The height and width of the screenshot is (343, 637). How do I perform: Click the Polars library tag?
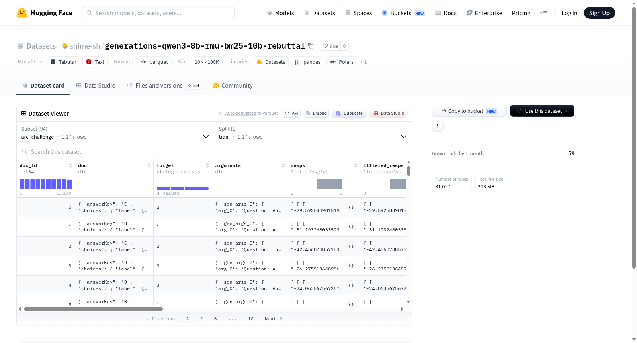point(342,62)
